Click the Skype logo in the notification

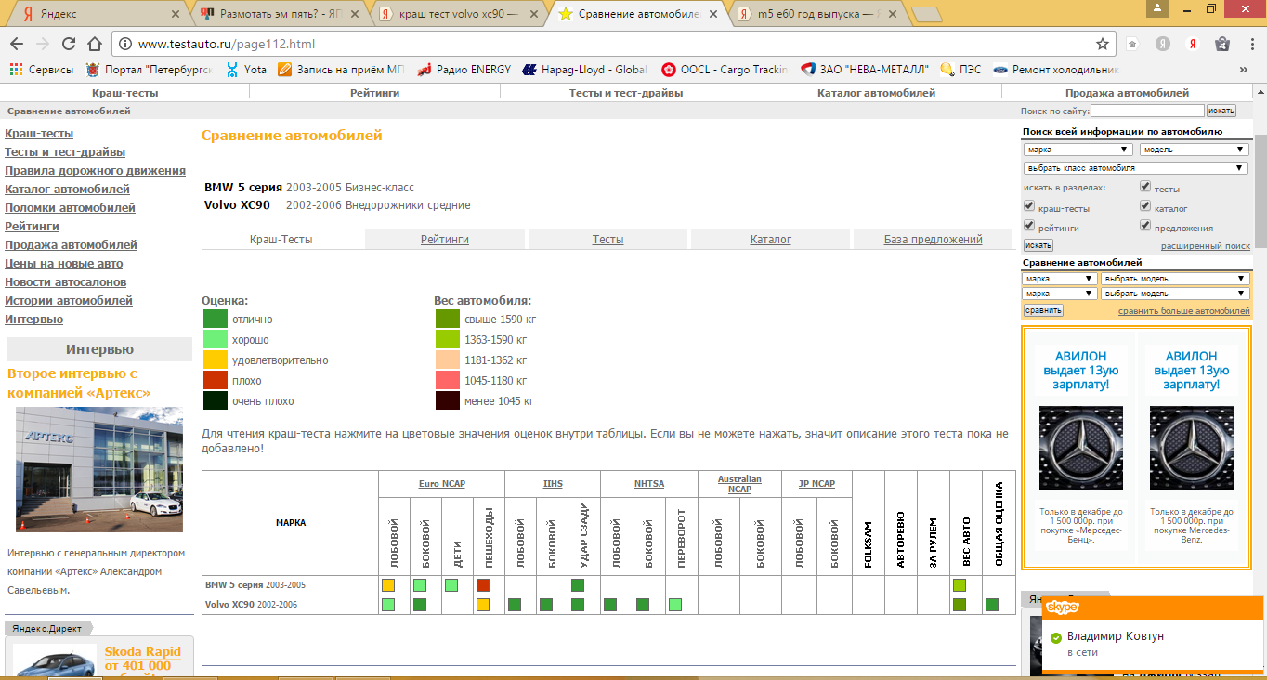[1062, 608]
